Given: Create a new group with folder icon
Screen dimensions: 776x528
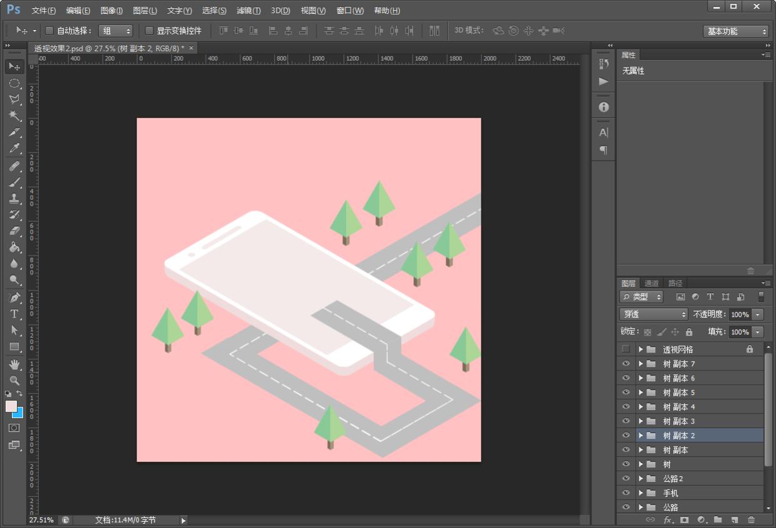Looking at the screenshot, I should [718, 519].
